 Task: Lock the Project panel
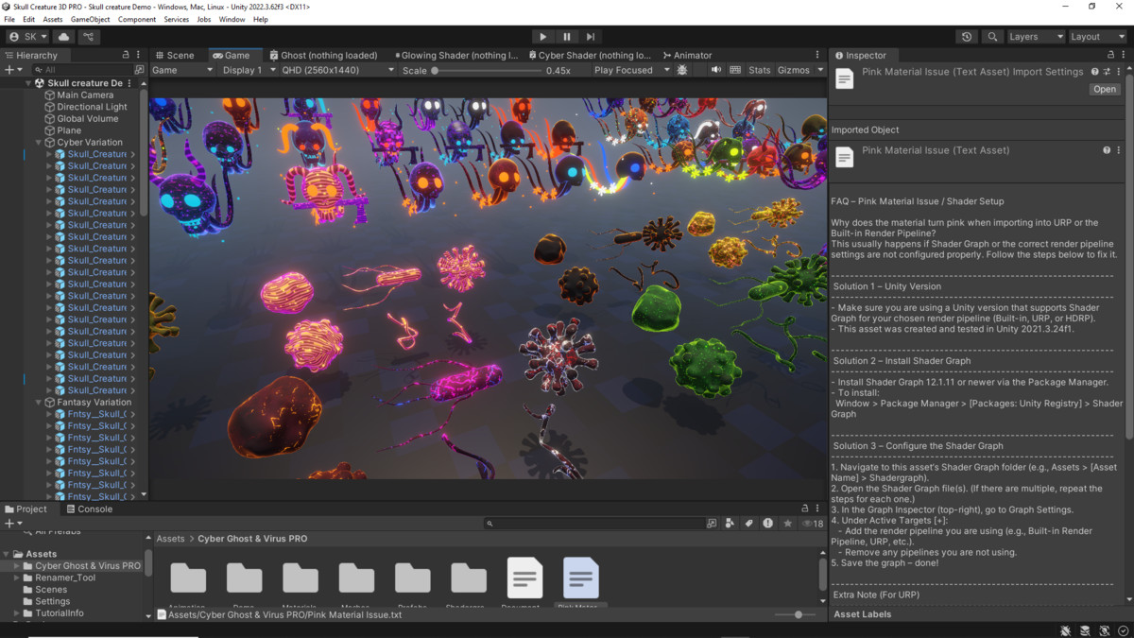coord(805,509)
